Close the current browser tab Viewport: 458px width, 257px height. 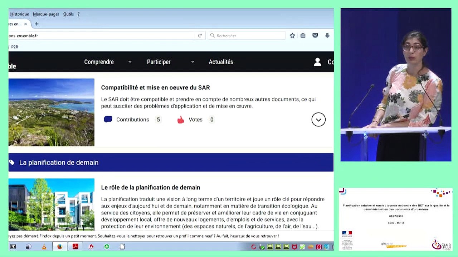pos(25,24)
